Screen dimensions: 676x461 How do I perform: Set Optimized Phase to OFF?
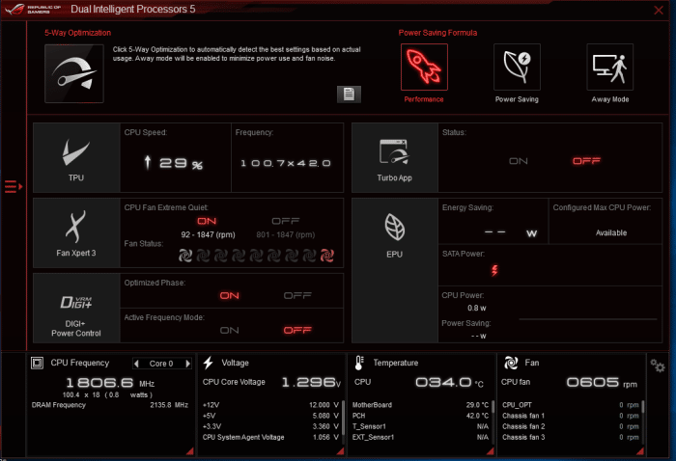tap(297, 296)
